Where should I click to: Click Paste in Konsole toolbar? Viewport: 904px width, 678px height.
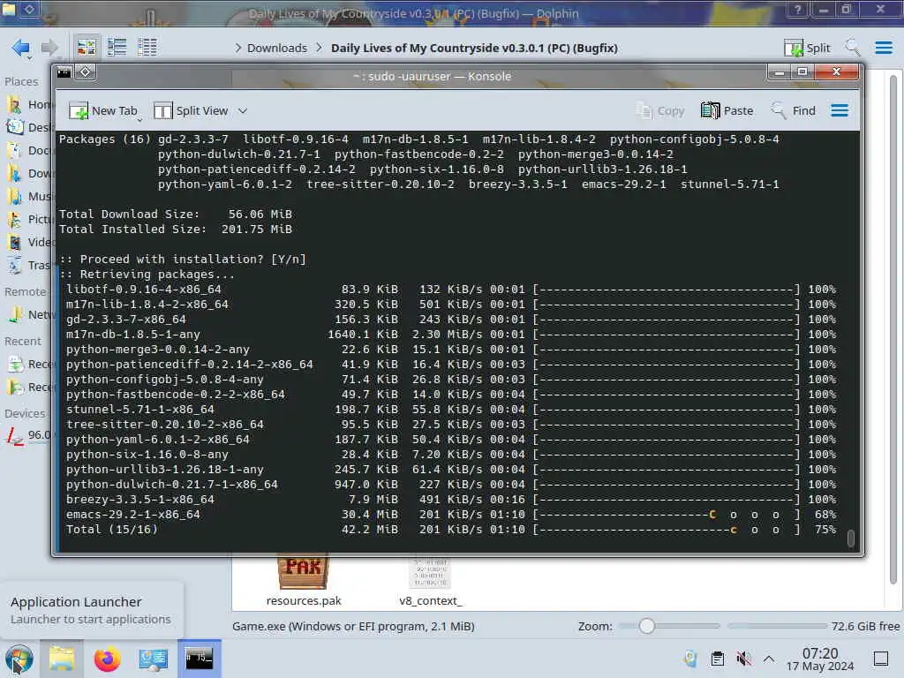[x=727, y=110]
